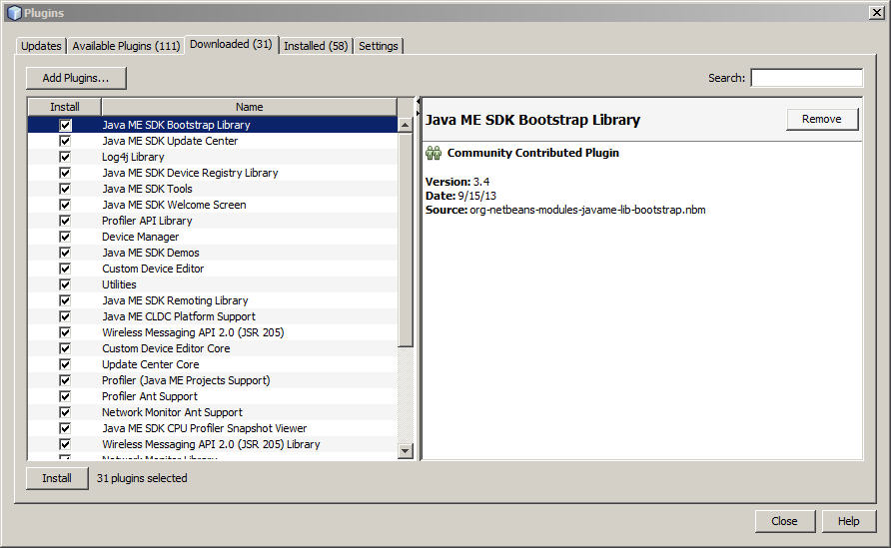The height and width of the screenshot is (548, 891).
Task: Select the Update Center Core row
Action: click(213, 364)
